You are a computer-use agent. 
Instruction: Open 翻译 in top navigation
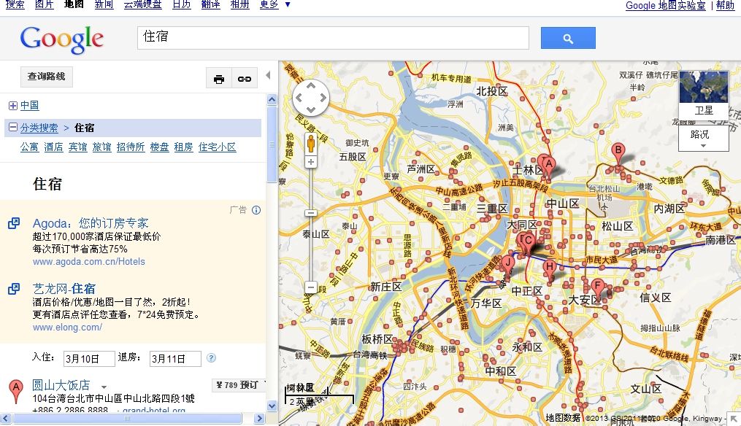(211, 4)
